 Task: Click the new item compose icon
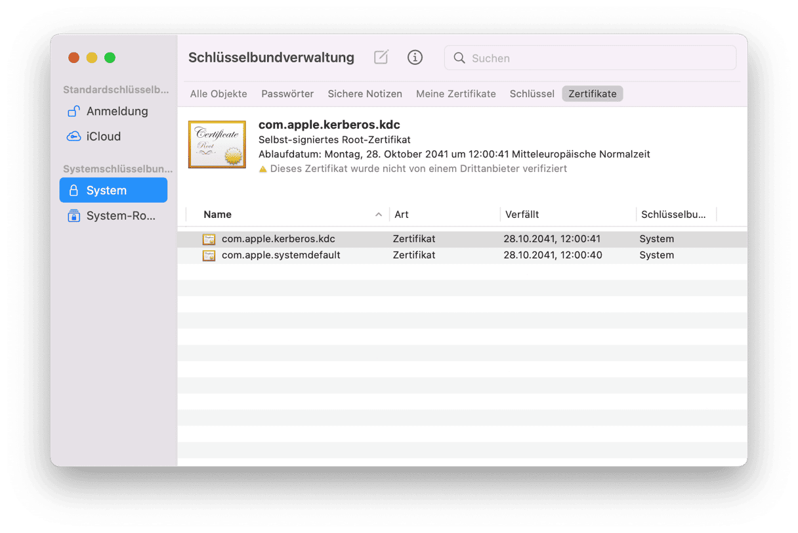pyautogui.click(x=381, y=57)
